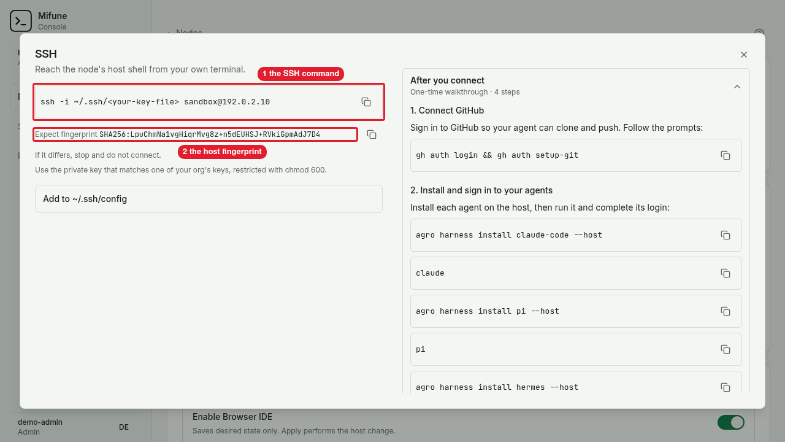Screen dimensions: 785x442
Task: Click the '1. Connect GitHub' heading
Action: click(447, 110)
